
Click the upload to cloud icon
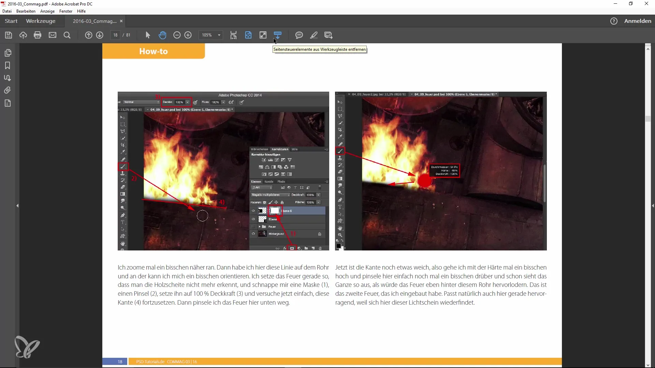(23, 35)
